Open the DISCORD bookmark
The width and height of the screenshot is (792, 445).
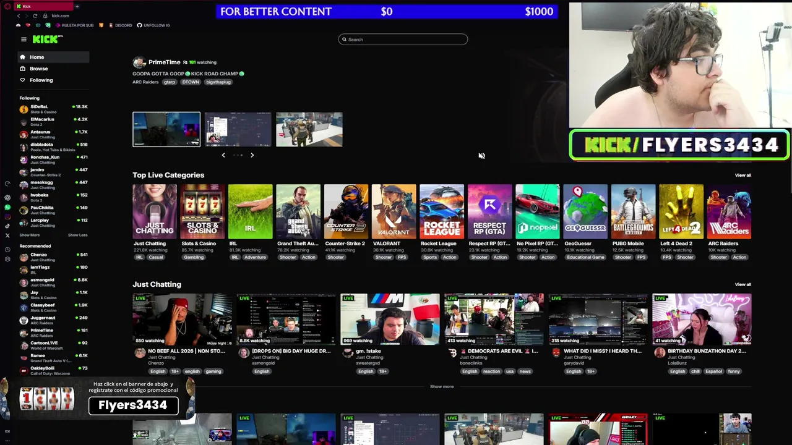(120, 25)
